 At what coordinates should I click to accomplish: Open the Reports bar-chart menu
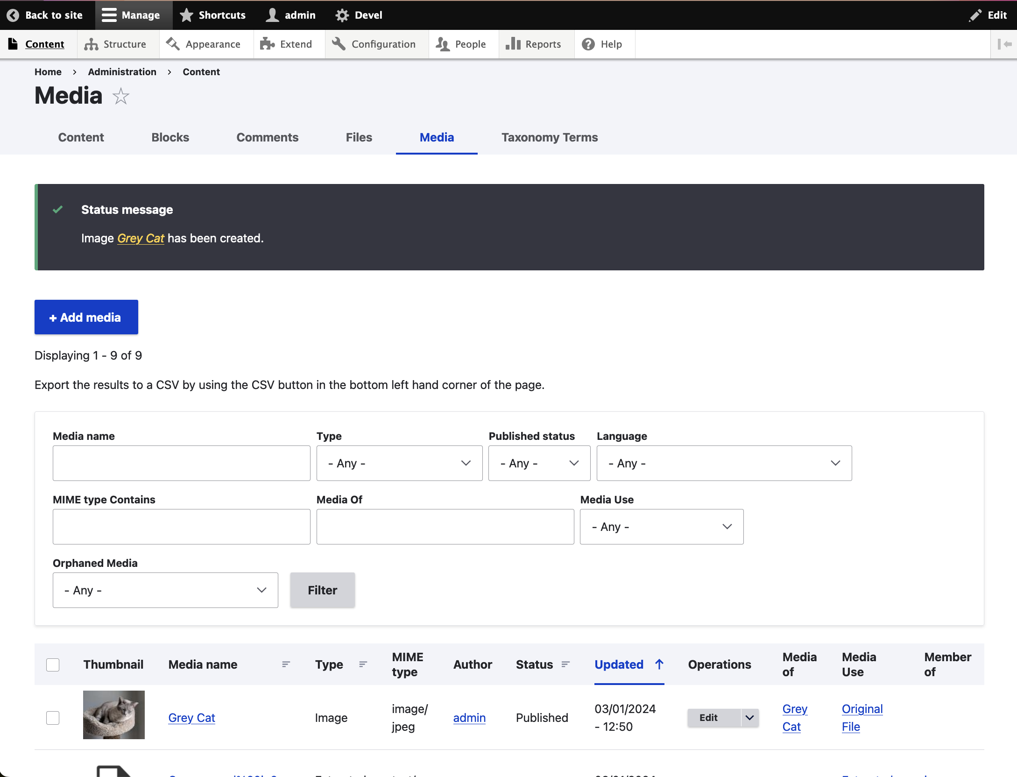pyautogui.click(x=513, y=44)
